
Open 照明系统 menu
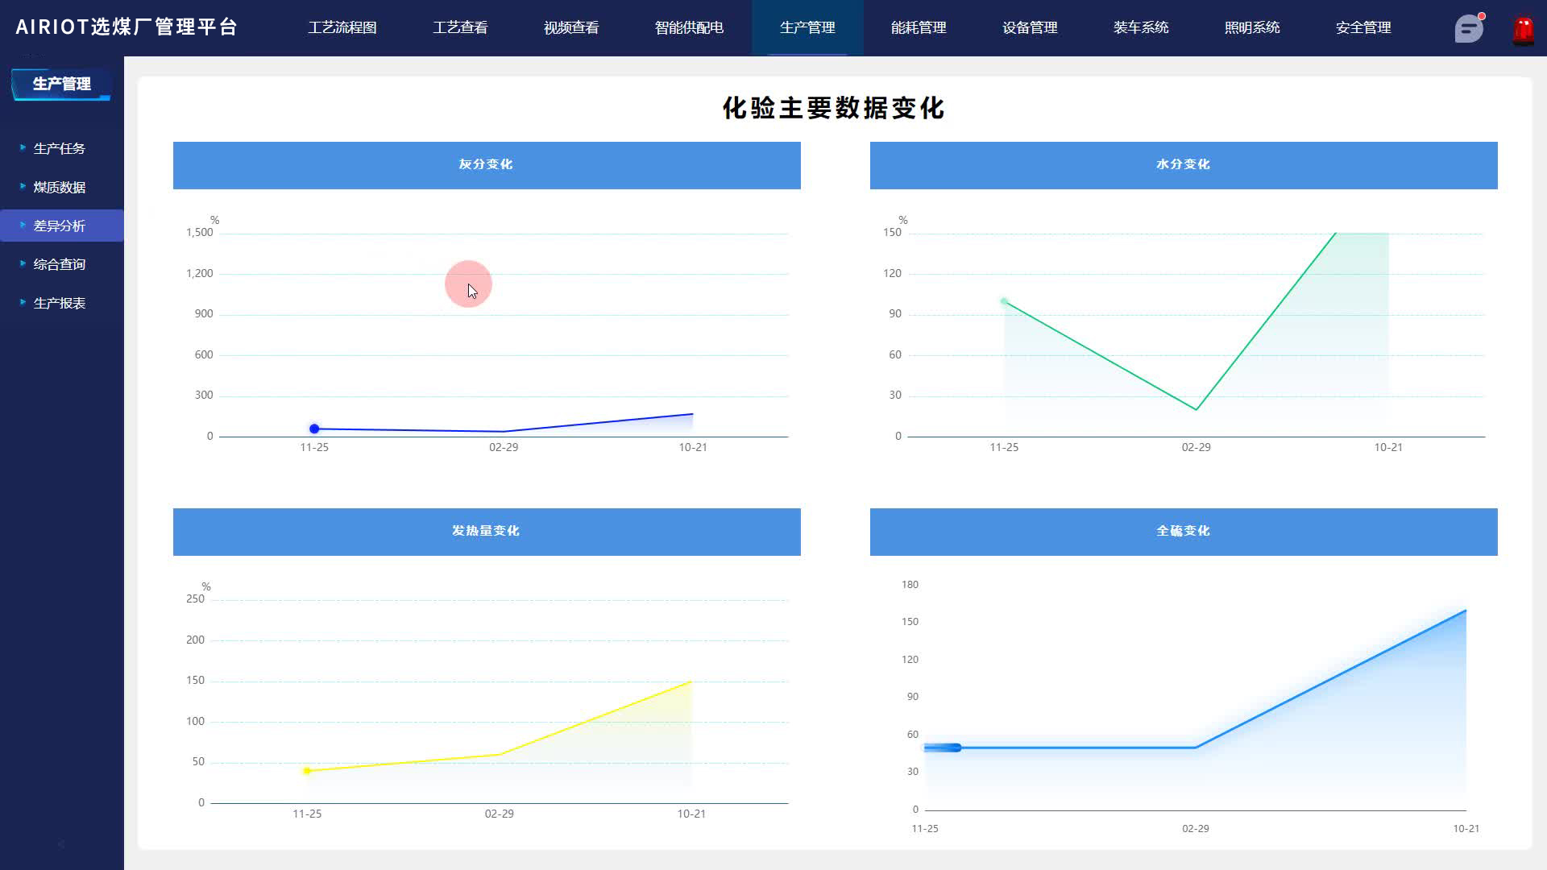[x=1252, y=27]
